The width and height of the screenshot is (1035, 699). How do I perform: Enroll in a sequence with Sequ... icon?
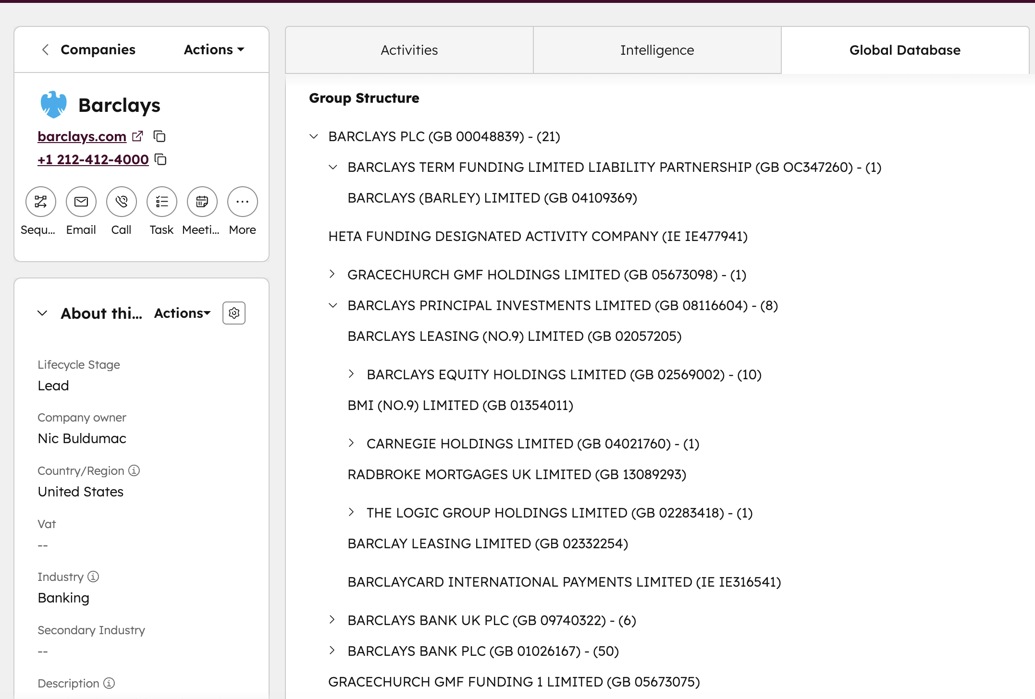(41, 202)
